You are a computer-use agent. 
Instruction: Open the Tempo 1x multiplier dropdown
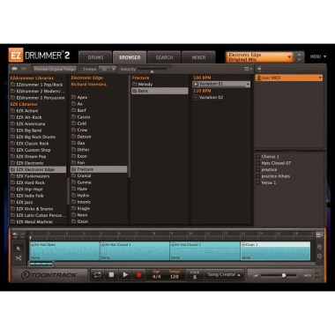pyautogui.click(x=108, y=69)
